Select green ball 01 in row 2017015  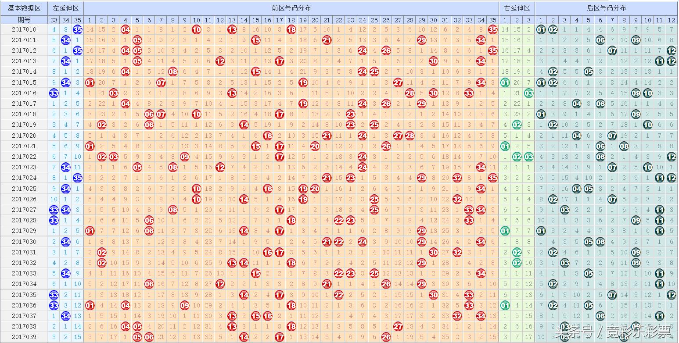[x=505, y=82]
